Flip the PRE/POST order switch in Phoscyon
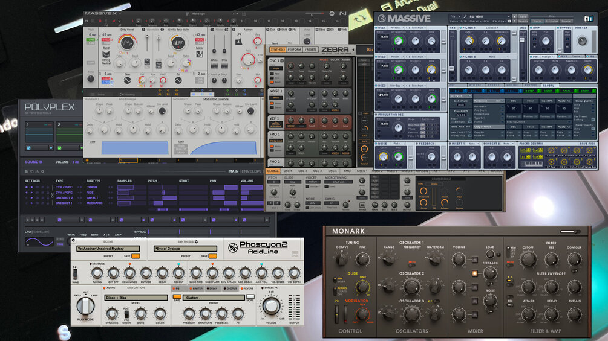The image size is (608, 341). point(126,314)
